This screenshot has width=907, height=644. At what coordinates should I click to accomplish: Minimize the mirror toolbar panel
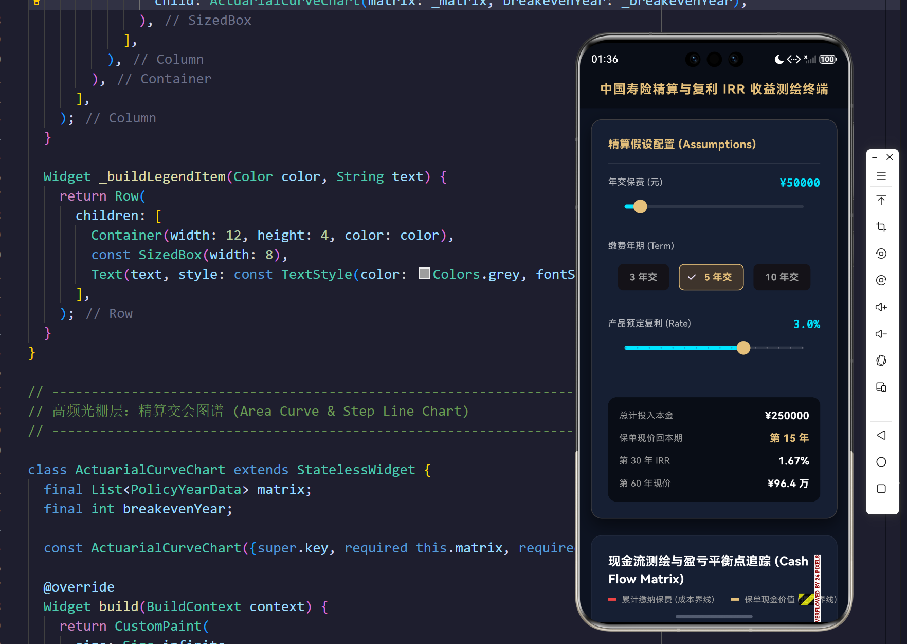point(875,157)
